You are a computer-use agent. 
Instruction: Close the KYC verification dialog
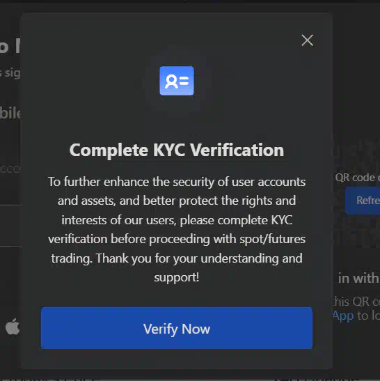point(307,40)
